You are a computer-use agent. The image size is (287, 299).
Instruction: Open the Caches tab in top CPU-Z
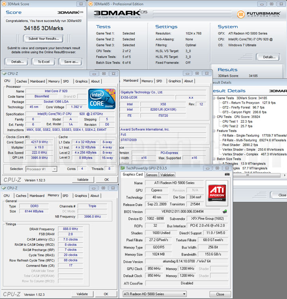click(x=22, y=82)
